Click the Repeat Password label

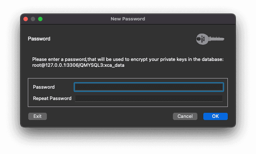pyautogui.click(x=52, y=99)
